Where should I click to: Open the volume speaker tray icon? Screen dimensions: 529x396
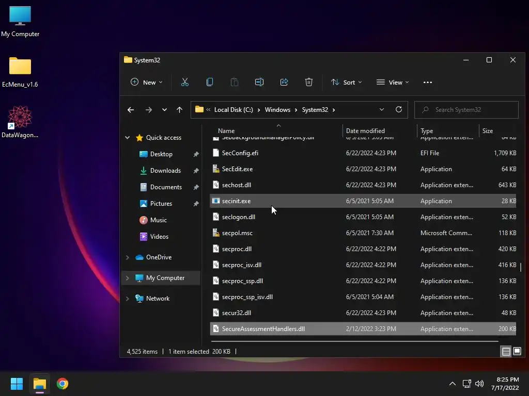click(479, 384)
